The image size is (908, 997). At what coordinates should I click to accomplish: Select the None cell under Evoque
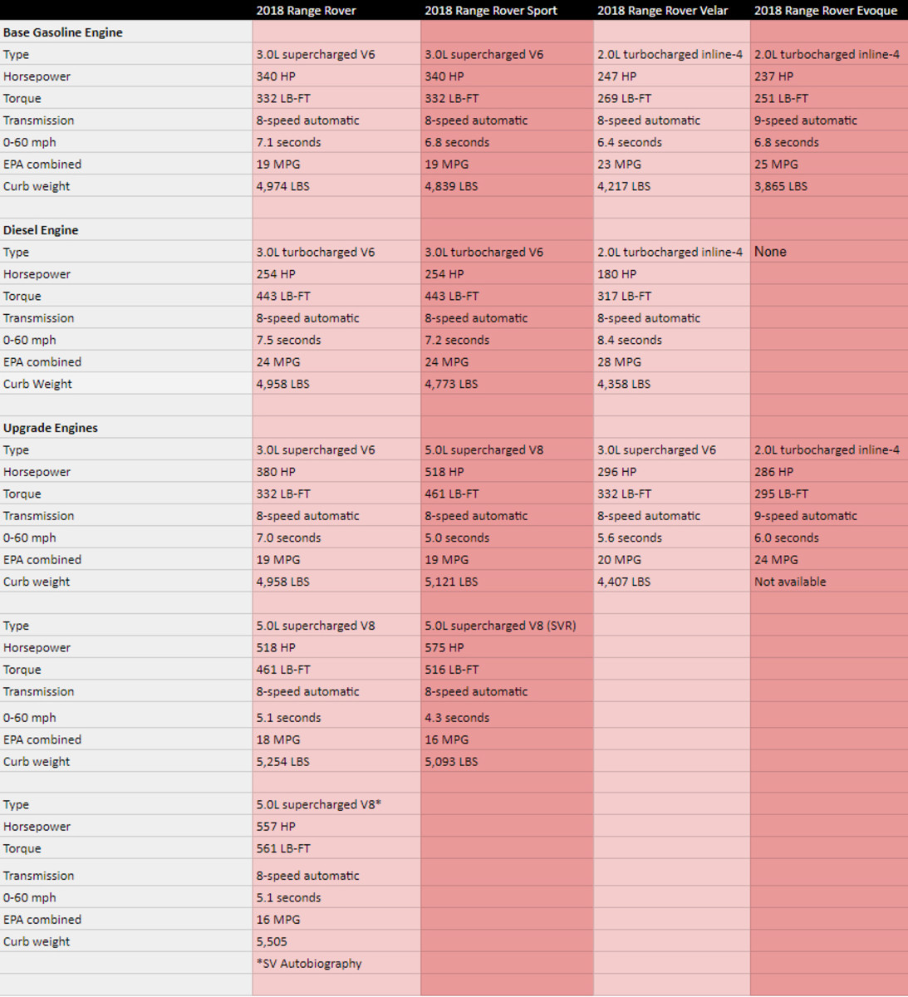770,252
